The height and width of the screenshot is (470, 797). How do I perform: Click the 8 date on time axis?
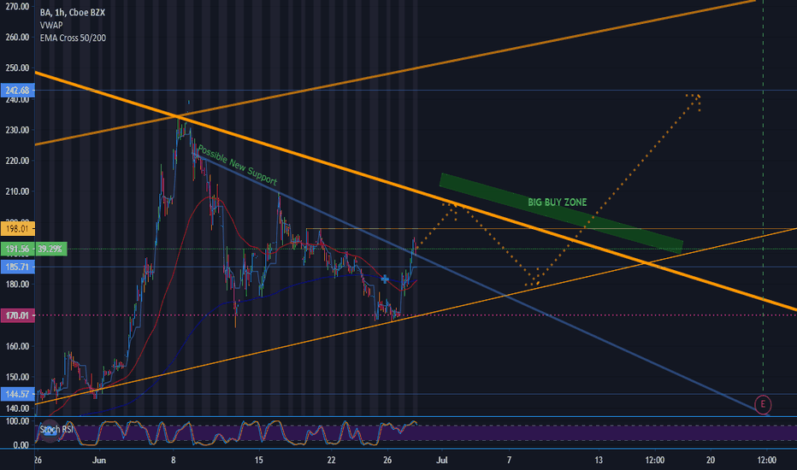[174, 461]
